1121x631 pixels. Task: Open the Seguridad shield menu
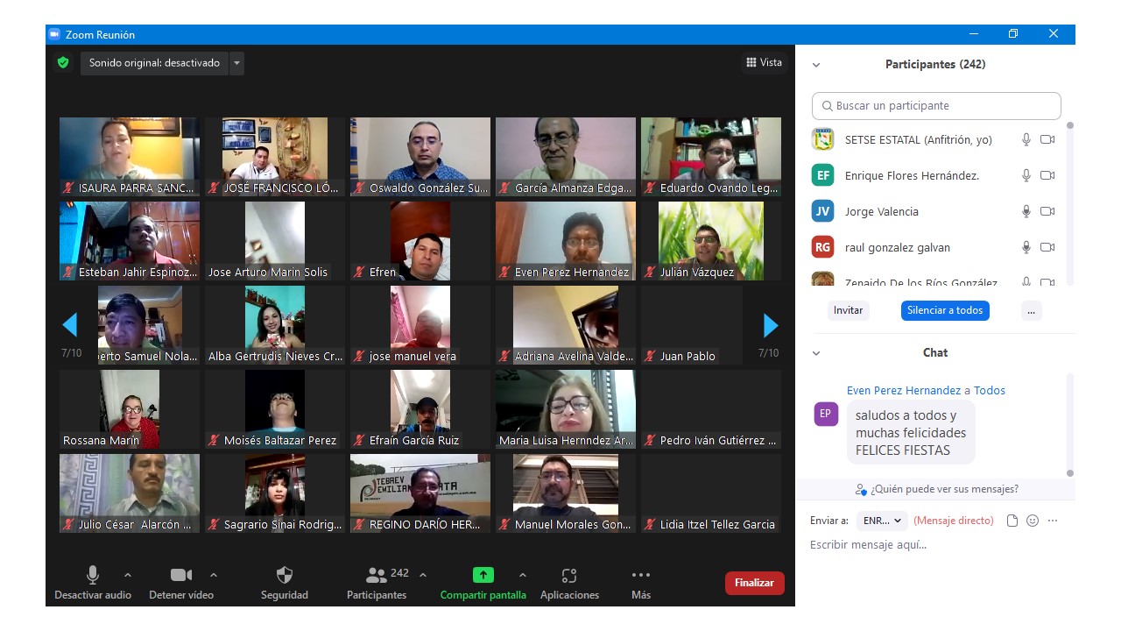click(x=285, y=584)
